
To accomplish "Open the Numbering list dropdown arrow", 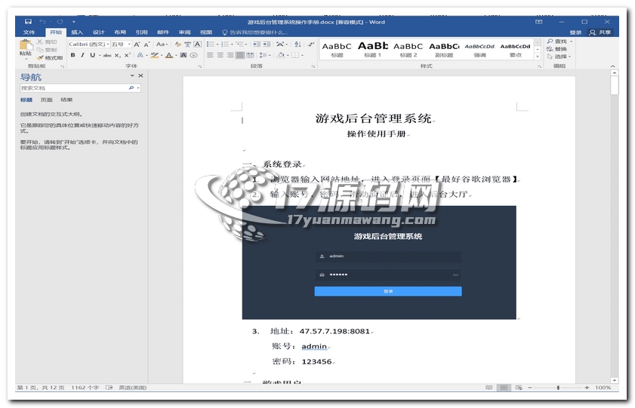I will [x=232, y=44].
